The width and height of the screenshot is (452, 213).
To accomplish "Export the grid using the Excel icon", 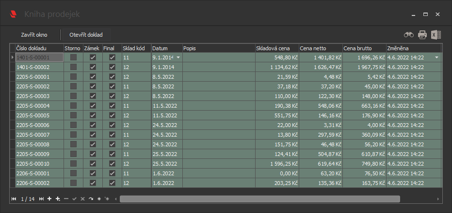I will (x=436, y=35).
